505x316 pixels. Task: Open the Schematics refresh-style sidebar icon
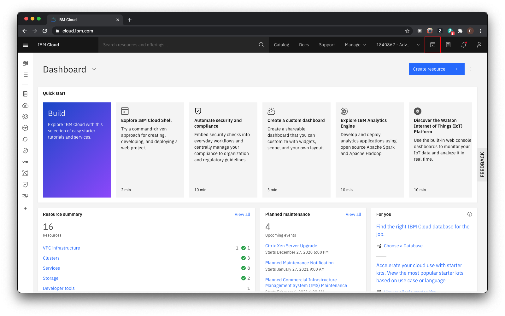[25, 139]
